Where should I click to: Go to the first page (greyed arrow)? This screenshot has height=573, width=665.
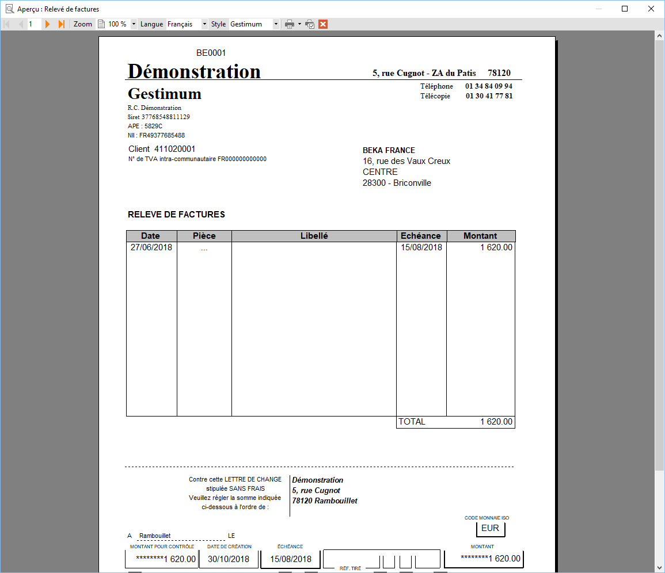coord(7,24)
